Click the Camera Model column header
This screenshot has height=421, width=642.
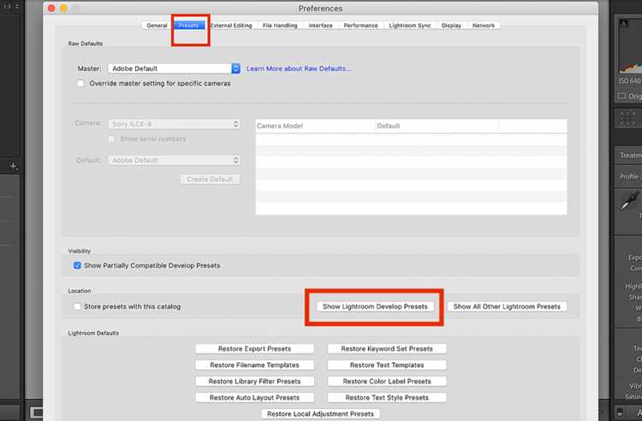pyautogui.click(x=315, y=126)
